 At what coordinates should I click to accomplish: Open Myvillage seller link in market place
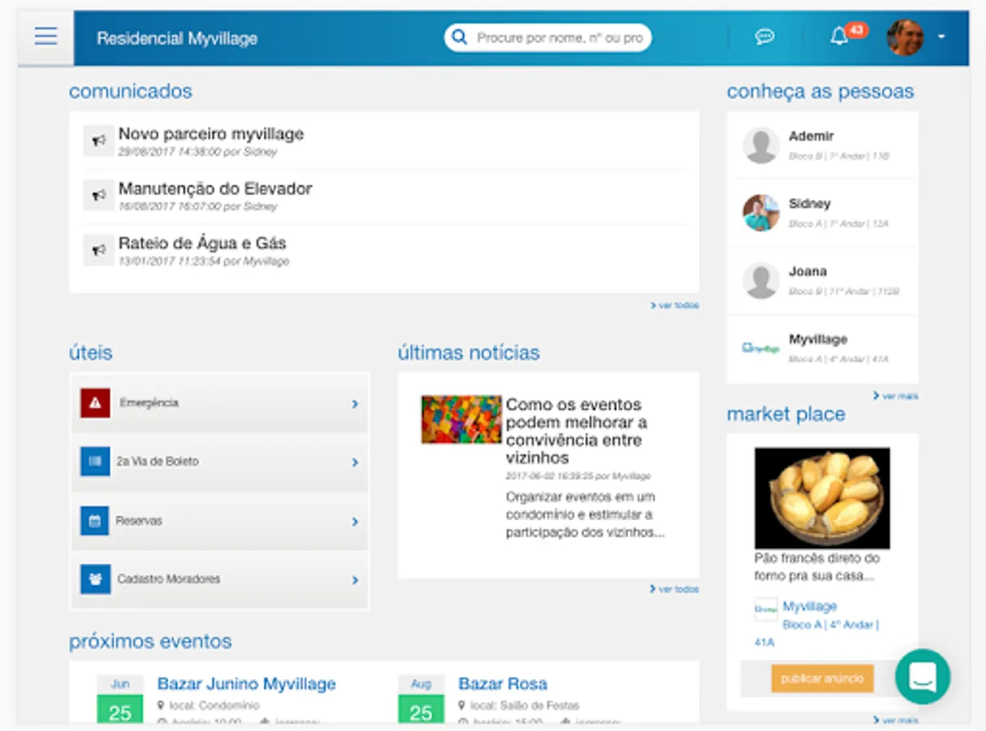pyautogui.click(x=810, y=606)
